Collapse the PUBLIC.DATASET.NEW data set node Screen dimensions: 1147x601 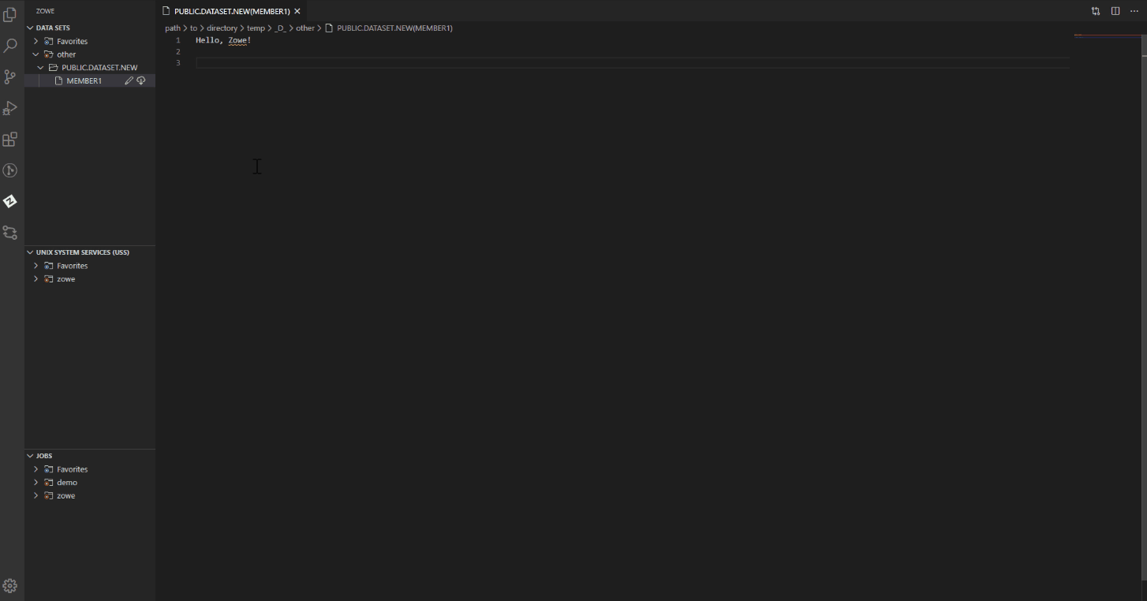coord(41,68)
